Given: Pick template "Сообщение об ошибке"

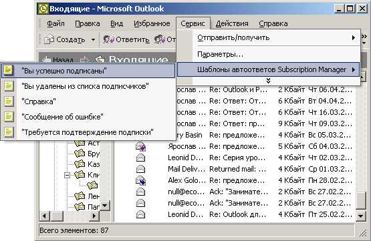Looking at the screenshot, I should pyautogui.click(x=88, y=117).
